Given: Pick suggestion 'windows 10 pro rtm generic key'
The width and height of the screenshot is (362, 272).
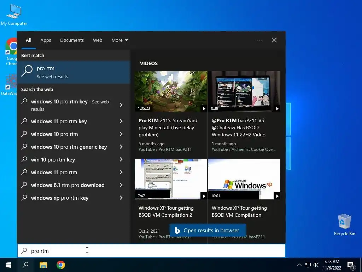Looking at the screenshot, I should point(69,147).
